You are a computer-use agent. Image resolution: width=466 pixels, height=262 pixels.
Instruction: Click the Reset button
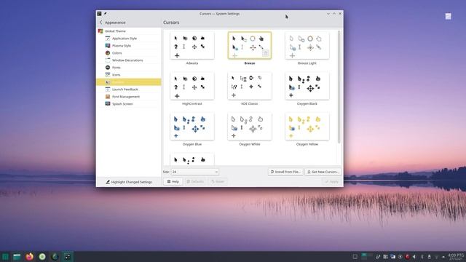(218, 181)
